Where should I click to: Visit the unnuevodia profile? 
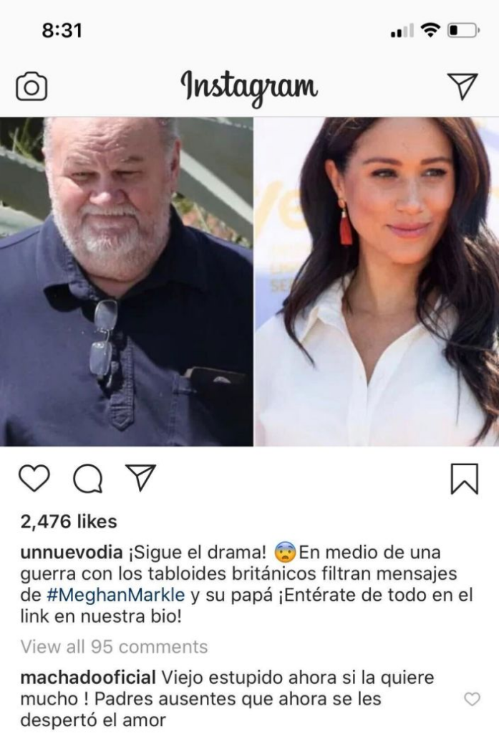click(x=72, y=553)
